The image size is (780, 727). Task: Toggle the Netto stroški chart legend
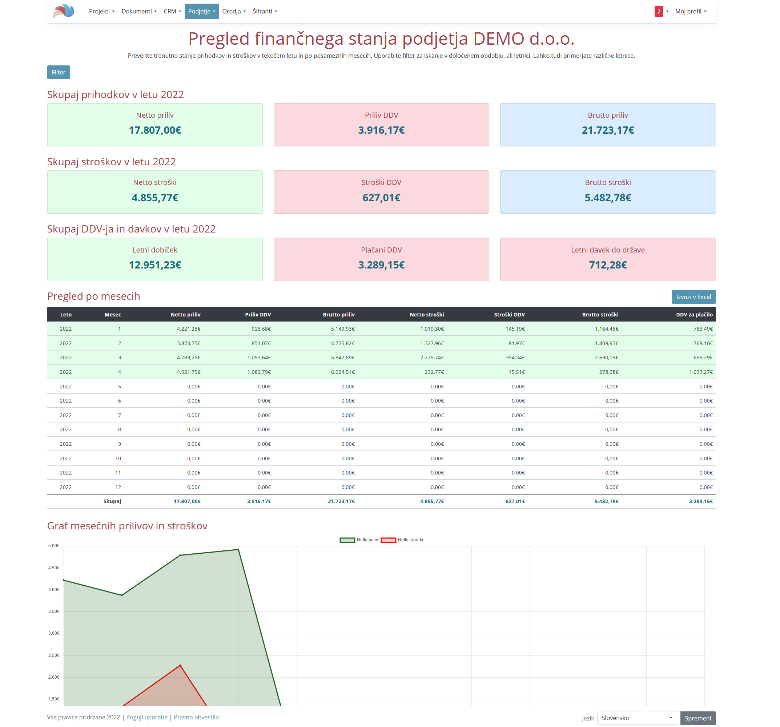tap(402, 540)
